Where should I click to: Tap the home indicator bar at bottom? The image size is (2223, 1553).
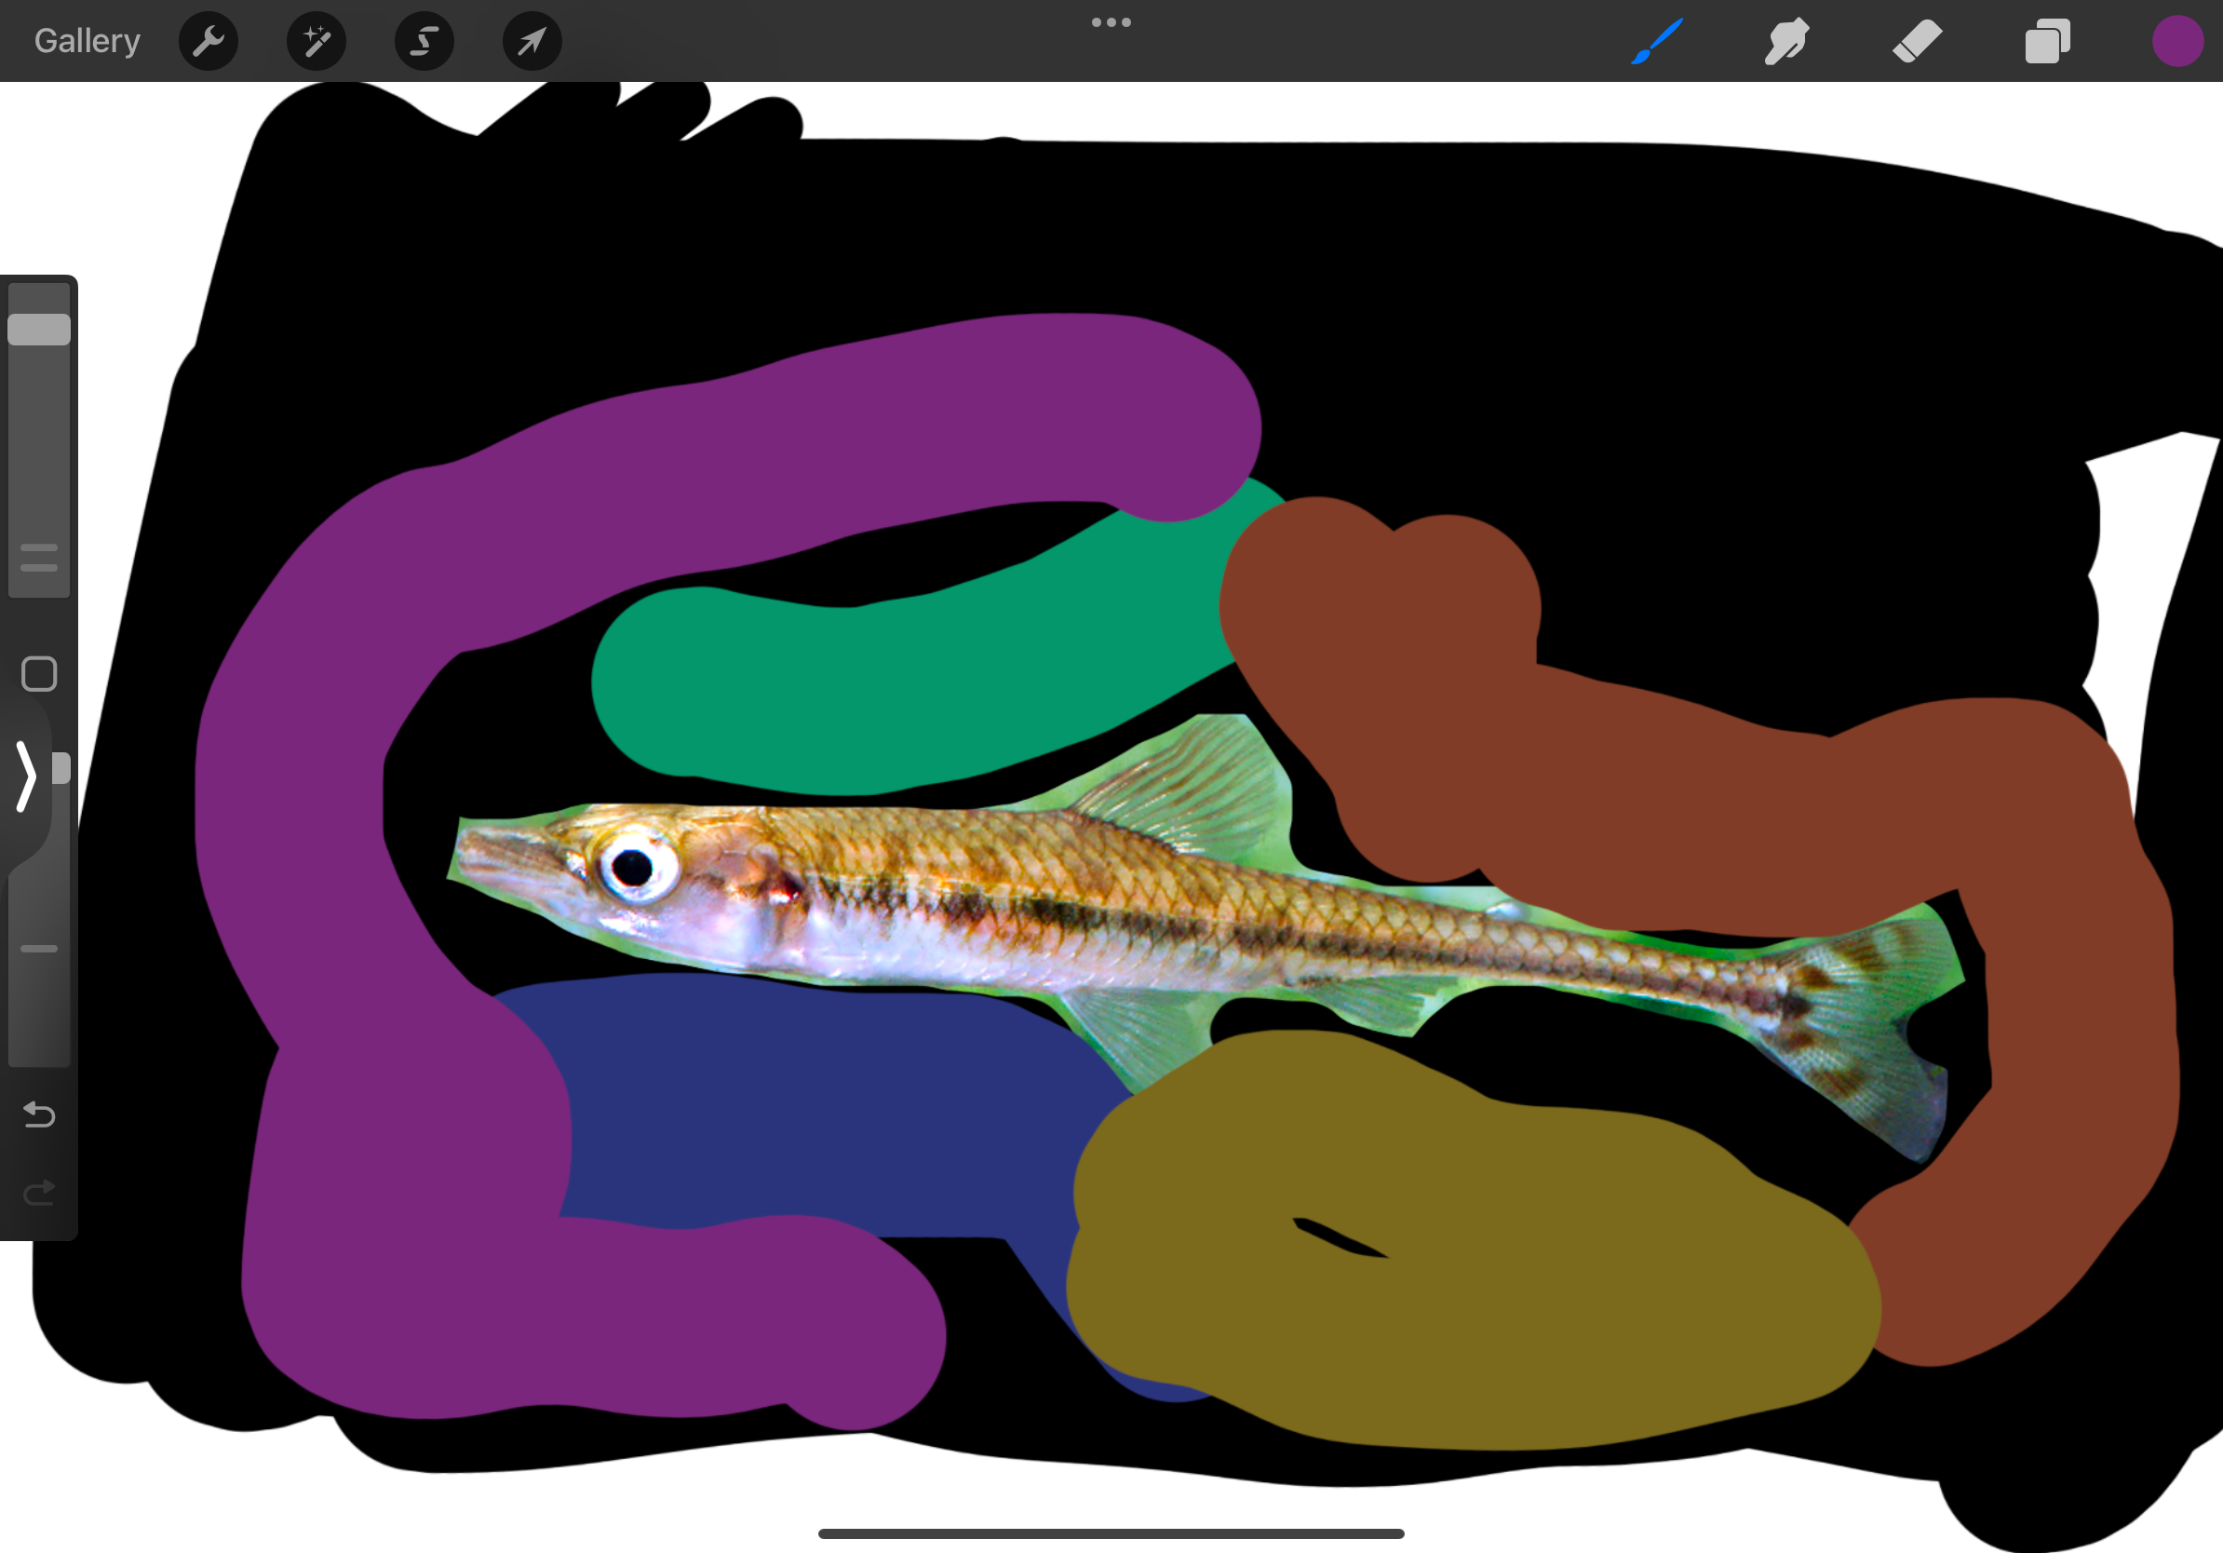pos(1111,1533)
